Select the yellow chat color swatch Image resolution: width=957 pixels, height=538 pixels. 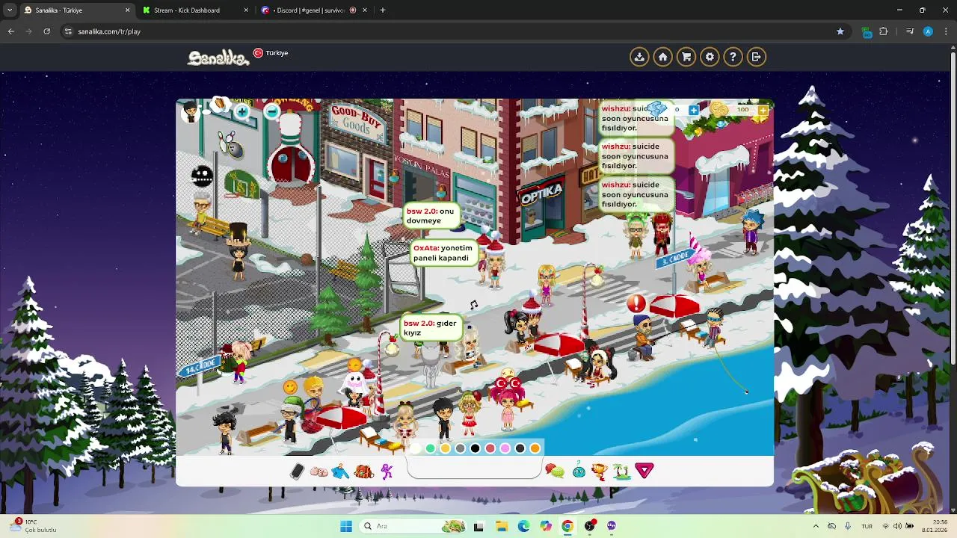click(446, 448)
